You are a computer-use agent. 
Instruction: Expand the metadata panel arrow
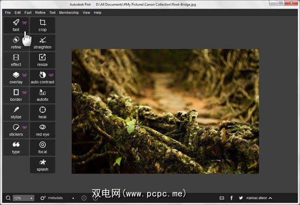coord(73,198)
